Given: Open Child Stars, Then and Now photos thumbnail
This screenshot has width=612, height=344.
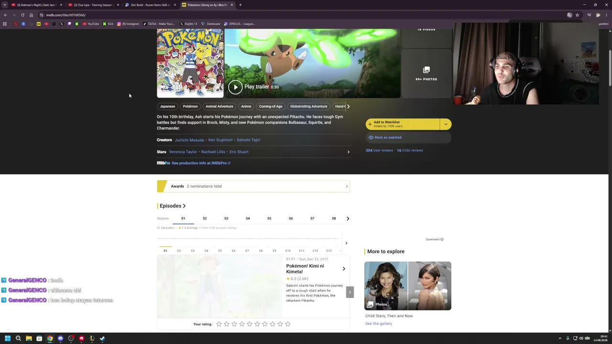Looking at the screenshot, I should (x=408, y=286).
